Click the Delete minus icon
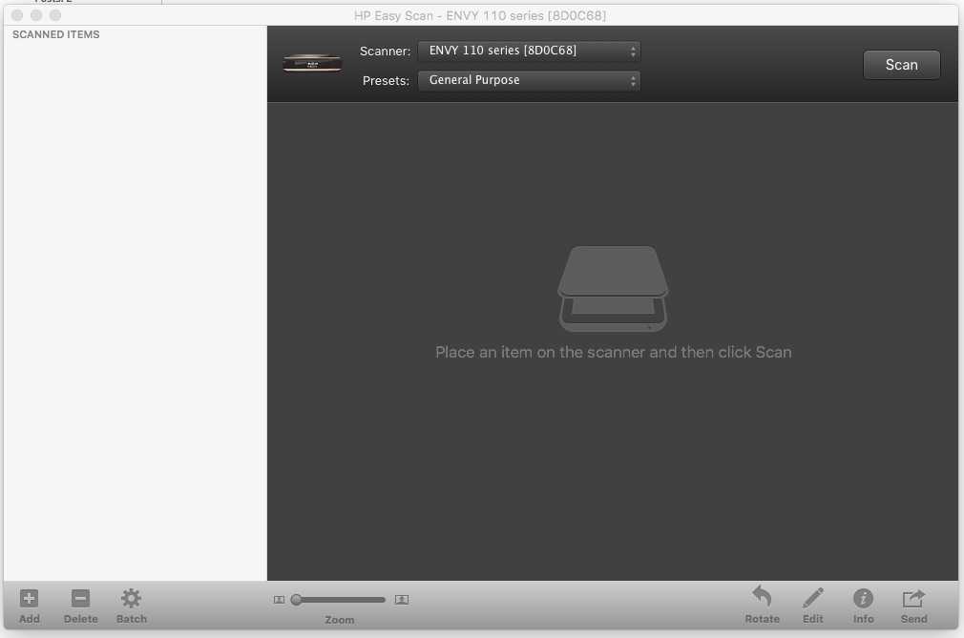This screenshot has width=964, height=638. 80,599
